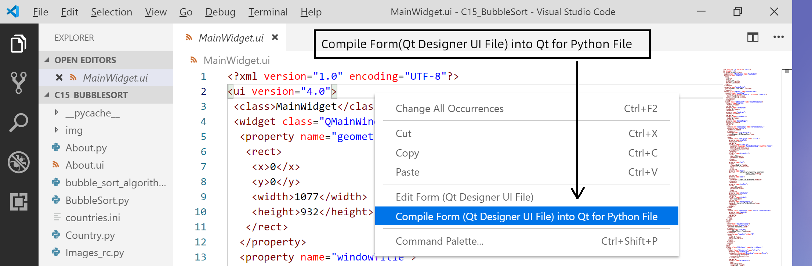Open the View menu
Screen dimensions: 812x266
click(x=156, y=12)
